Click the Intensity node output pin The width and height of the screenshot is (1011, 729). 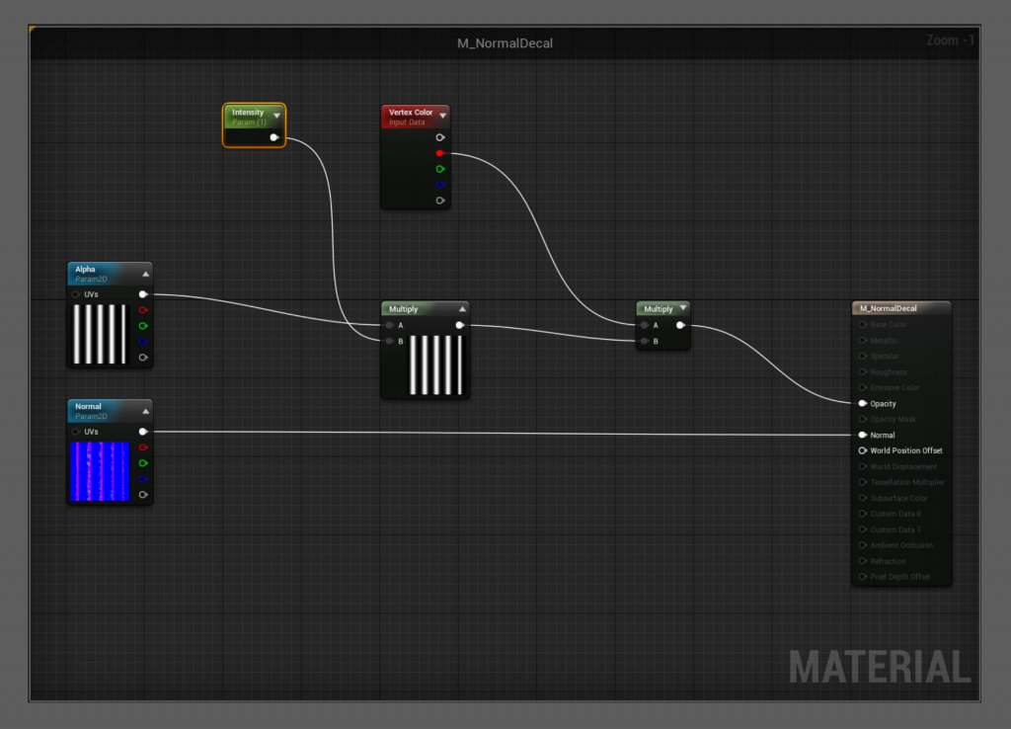click(x=274, y=137)
